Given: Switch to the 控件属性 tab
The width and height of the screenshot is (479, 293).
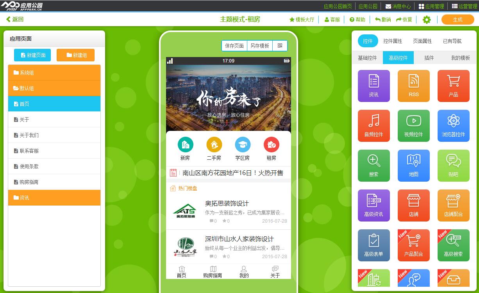Looking at the screenshot, I should (x=393, y=41).
